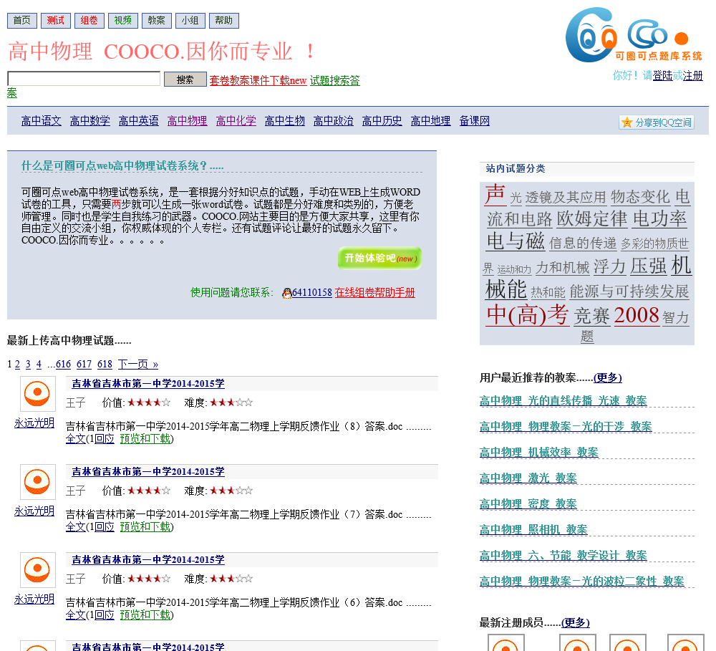Open the 备课网 link
This screenshot has height=651, width=716.
(475, 121)
